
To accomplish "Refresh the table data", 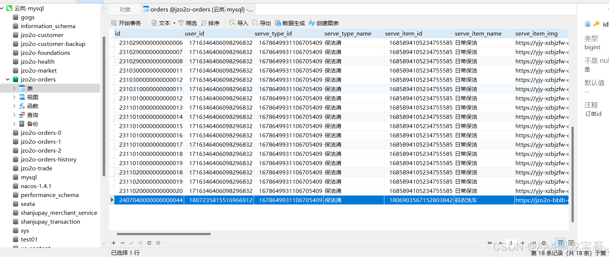I will click(x=149, y=243).
